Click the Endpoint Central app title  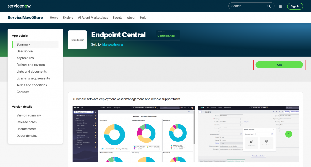118,35
